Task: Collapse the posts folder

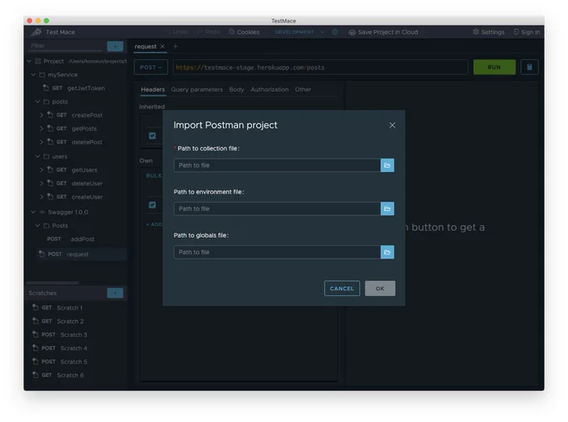Action: click(x=38, y=102)
